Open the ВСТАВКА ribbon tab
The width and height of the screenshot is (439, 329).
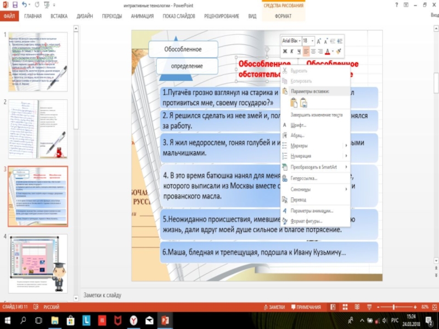pos(59,16)
